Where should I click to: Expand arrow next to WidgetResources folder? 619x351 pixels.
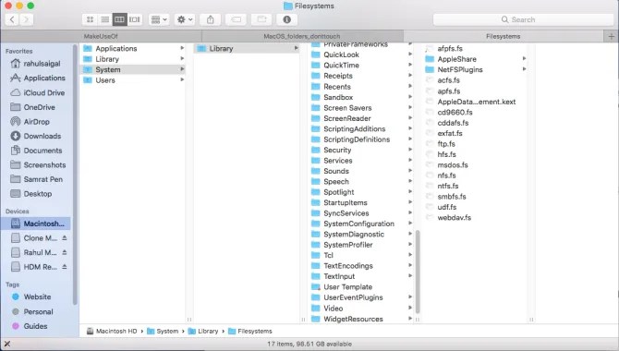[410, 319]
